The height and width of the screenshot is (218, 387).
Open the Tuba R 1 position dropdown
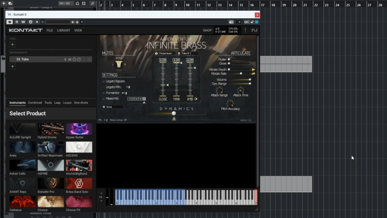pyautogui.click(x=188, y=53)
